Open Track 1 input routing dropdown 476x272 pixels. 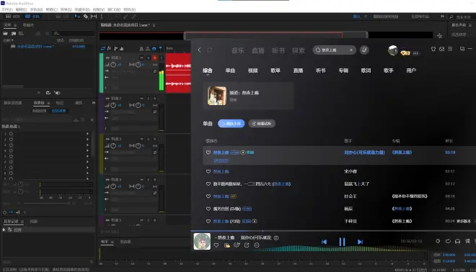coord(131,71)
